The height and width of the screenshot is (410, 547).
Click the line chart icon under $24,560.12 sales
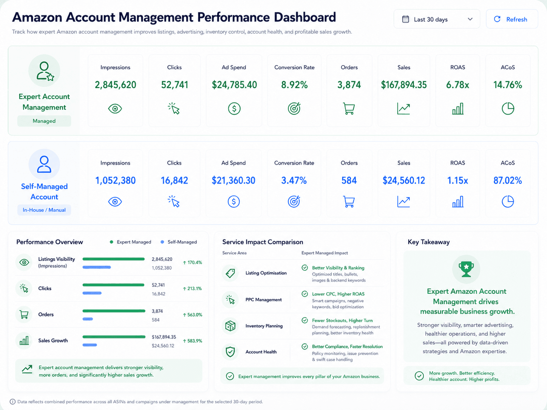[x=403, y=202]
